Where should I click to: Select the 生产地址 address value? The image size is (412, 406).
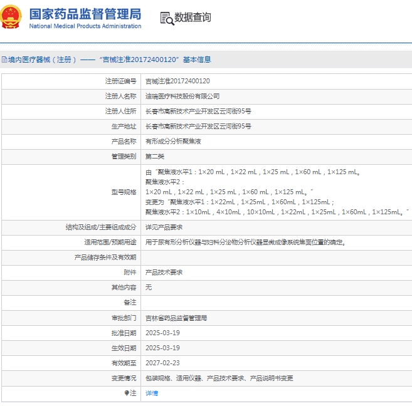coord(198,126)
